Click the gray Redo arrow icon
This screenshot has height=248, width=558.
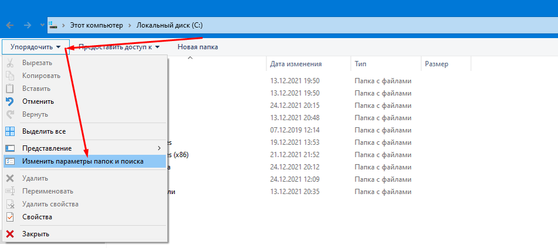click(x=10, y=114)
